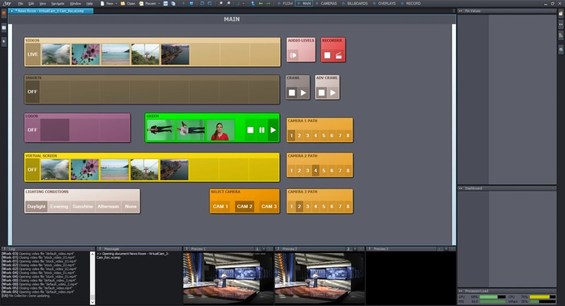The width and height of the screenshot is (565, 306).
Task: Choose position 5 in Camera 2 Path
Action: [323, 170]
